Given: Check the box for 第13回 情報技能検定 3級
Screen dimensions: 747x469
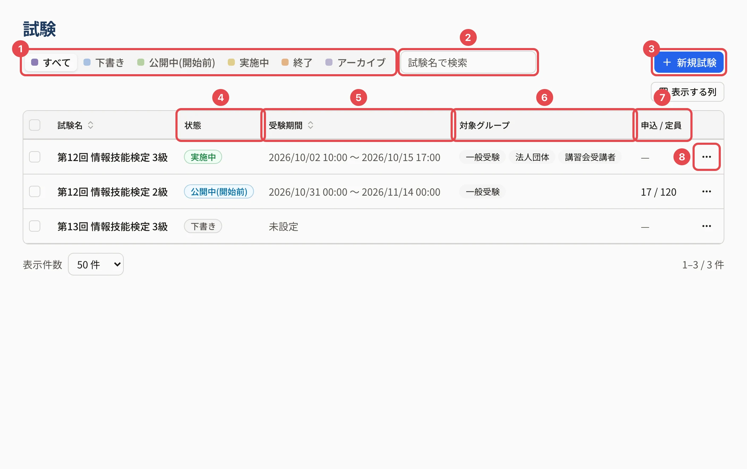Looking at the screenshot, I should (35, 226).
